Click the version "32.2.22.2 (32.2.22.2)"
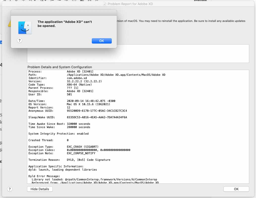This screenshot has width=256, height=198. tap(84, 81)
